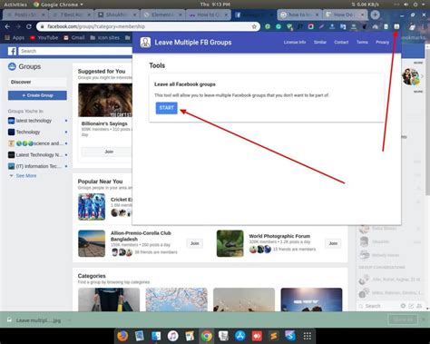Click the Activities button in top bar
This screenshot has width=430, height=344.
[x=15, y=5]
